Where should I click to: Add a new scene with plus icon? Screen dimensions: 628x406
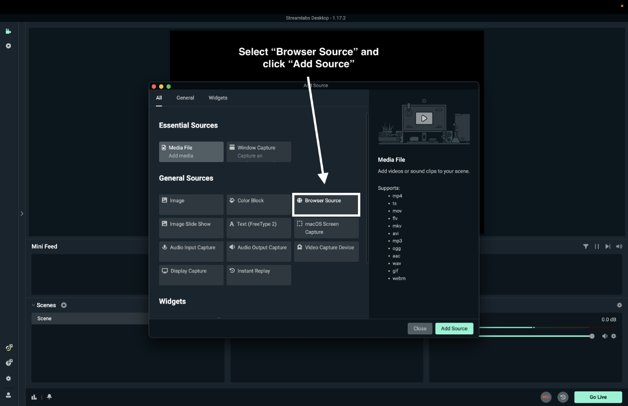tap(64, 305)
